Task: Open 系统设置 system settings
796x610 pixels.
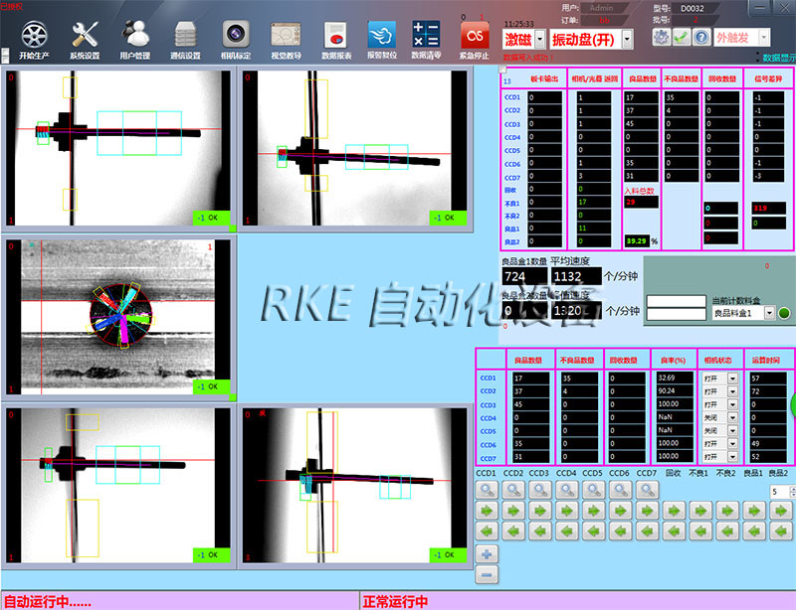Action: pyautogui.click(x=86, y=37)
